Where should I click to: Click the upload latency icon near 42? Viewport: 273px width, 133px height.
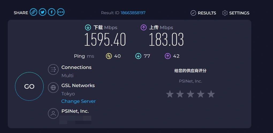168,56
